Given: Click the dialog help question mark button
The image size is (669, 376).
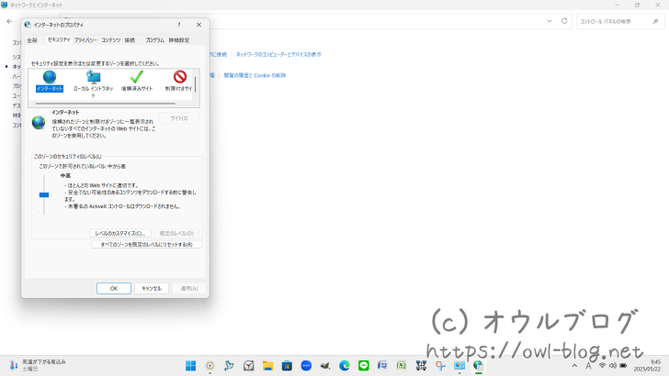Looking at the screenshot, I should pyautogui.click(x=178, y=25).
